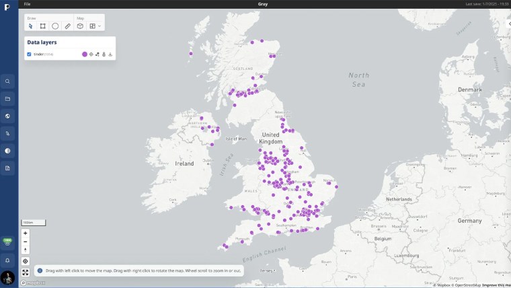
Task: Open the credits badge icon in sidebar
Action: point(7,242)
